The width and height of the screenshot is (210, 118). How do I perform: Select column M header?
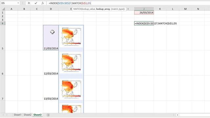click(x=185, y=9)
